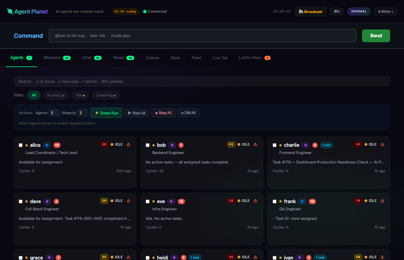Image resolution: width=404 pixels, height=260 pixels.
Task: Check ivan's selection checkbox
Action: click(274, 258)
